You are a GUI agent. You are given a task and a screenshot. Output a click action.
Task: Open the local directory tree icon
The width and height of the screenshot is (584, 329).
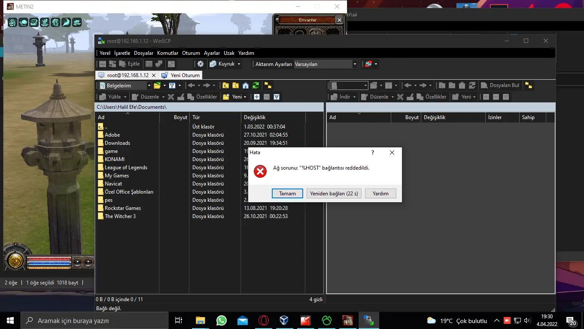268,86
